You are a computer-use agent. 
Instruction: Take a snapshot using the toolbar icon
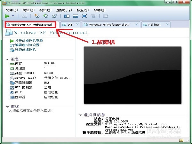[x=37, y=16]
